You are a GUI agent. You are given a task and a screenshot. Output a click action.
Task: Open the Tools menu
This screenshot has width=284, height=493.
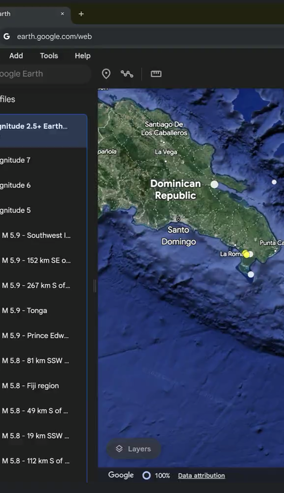pos(49,56)
